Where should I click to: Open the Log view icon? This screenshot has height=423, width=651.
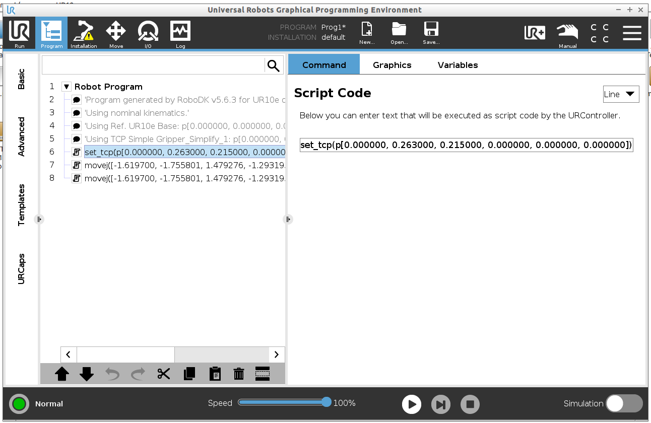point(180,34)
